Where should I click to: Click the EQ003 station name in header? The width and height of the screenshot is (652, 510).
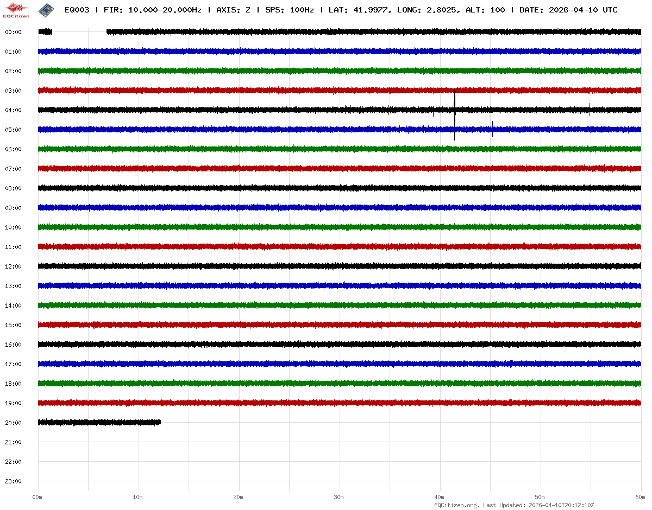[x=76, y=10]
